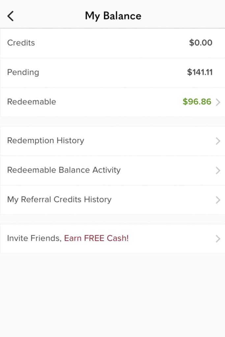Tap the word Activity in Redeemable Balance Activity
The width and height of the screenshot is (225, 337).
tap(106, 170)
